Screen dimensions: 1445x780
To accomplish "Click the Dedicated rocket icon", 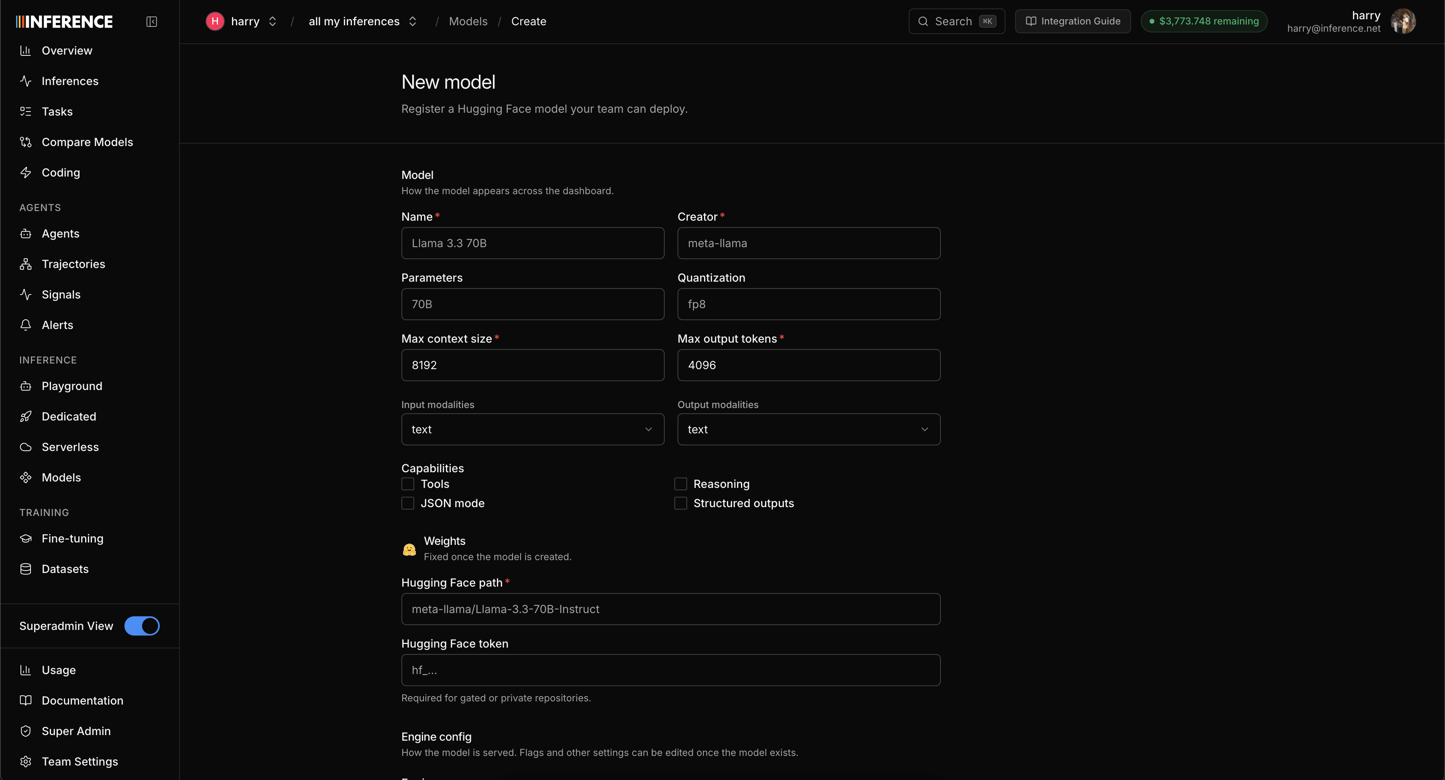I will 25,416.
